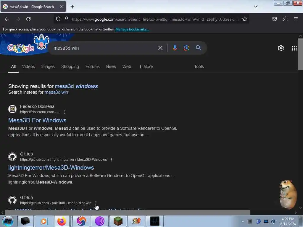Viewport: 303px width, 227px height.
Task: Open the Windows Start menu
Action: point(8,221)
